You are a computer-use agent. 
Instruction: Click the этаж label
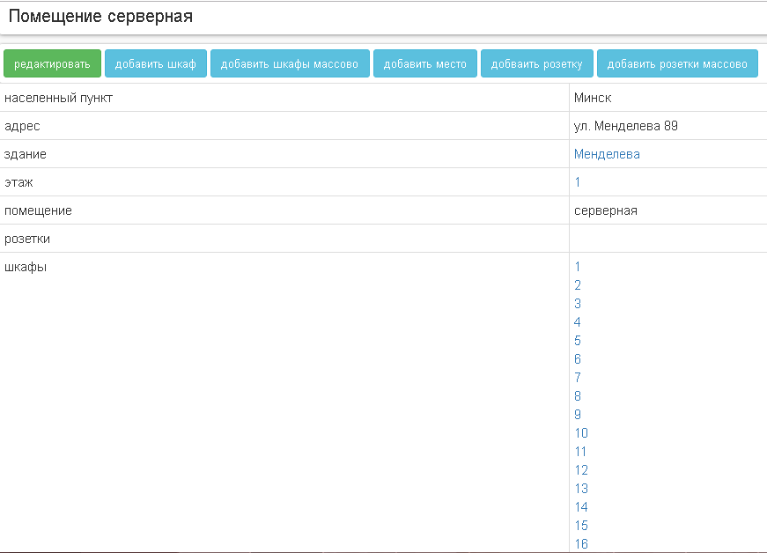tap(18, 182)
